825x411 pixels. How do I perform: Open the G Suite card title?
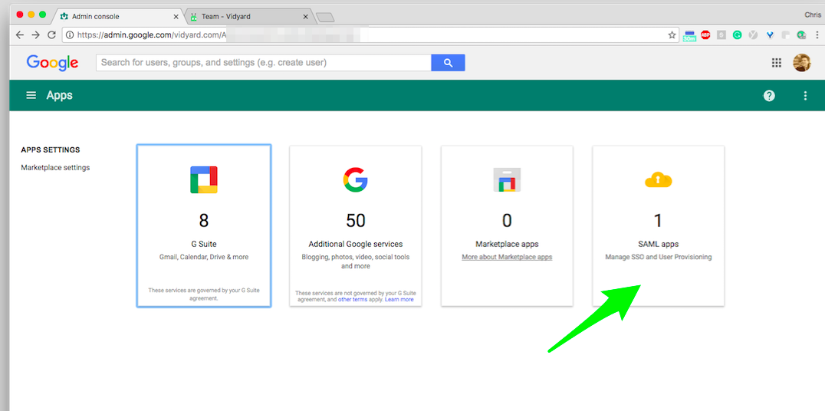[x=204, y=244]
